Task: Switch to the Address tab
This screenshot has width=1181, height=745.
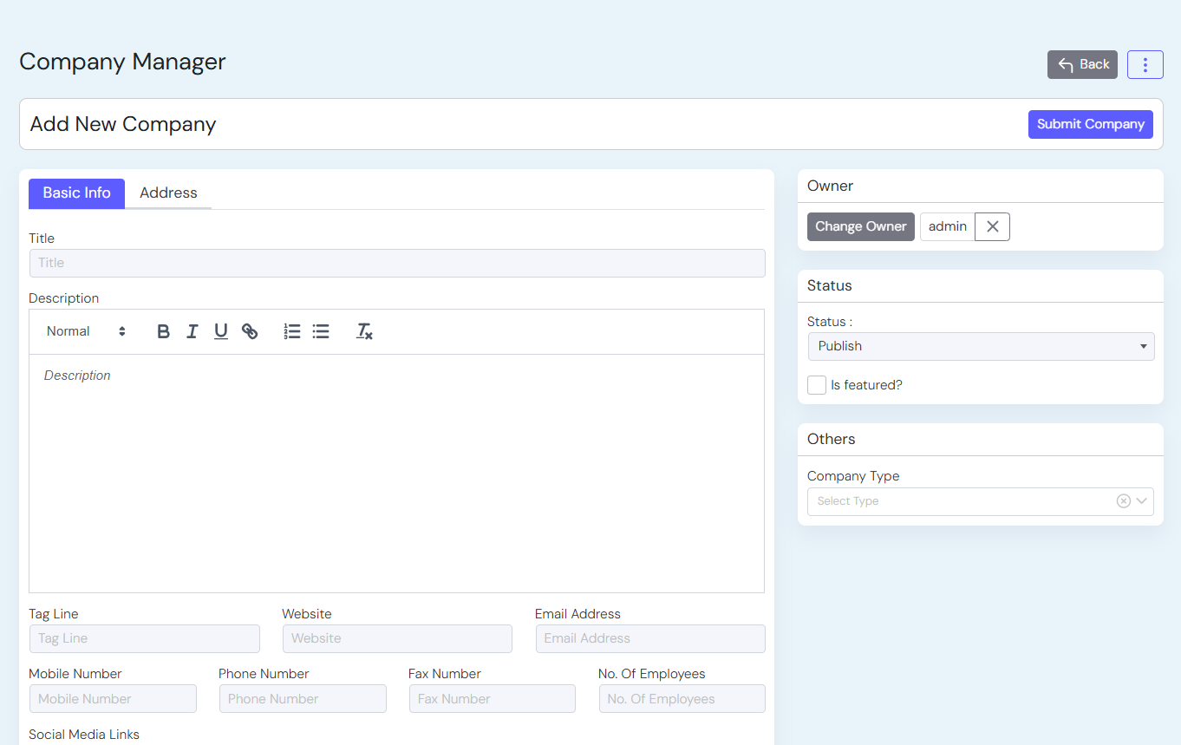Action: 168,193
